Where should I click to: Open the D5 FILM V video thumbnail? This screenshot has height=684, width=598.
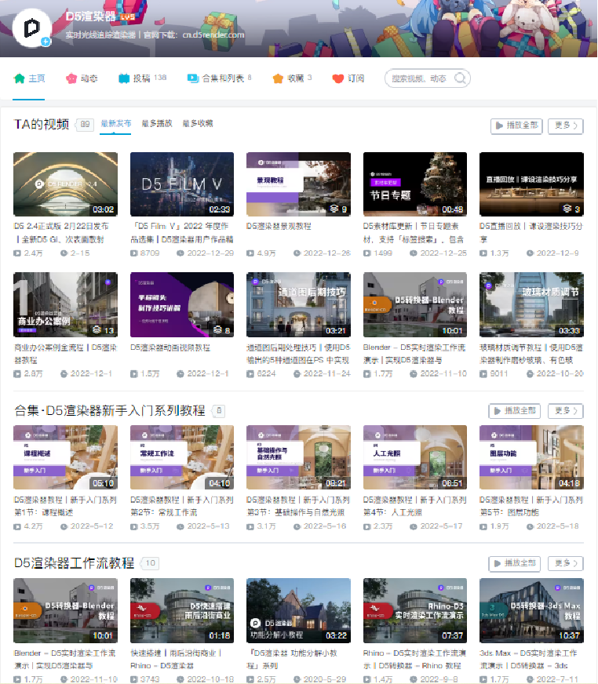(x=182, y=184)
